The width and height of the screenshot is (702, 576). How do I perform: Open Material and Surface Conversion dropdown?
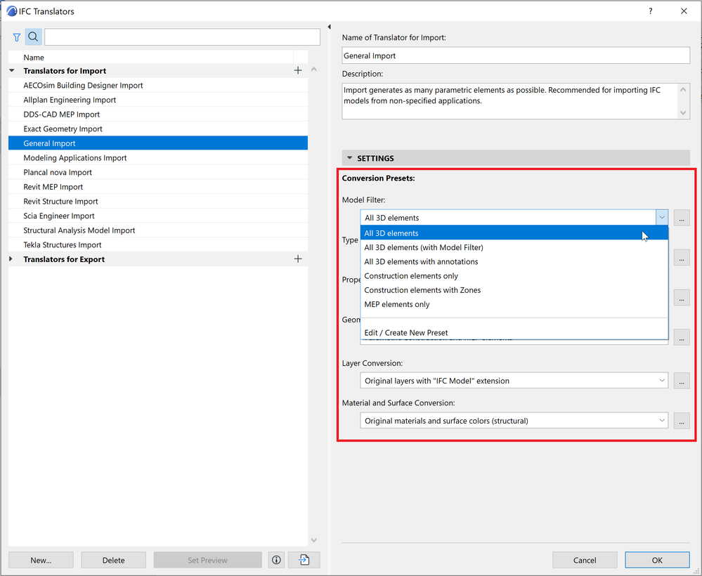(x=514, y=421)
